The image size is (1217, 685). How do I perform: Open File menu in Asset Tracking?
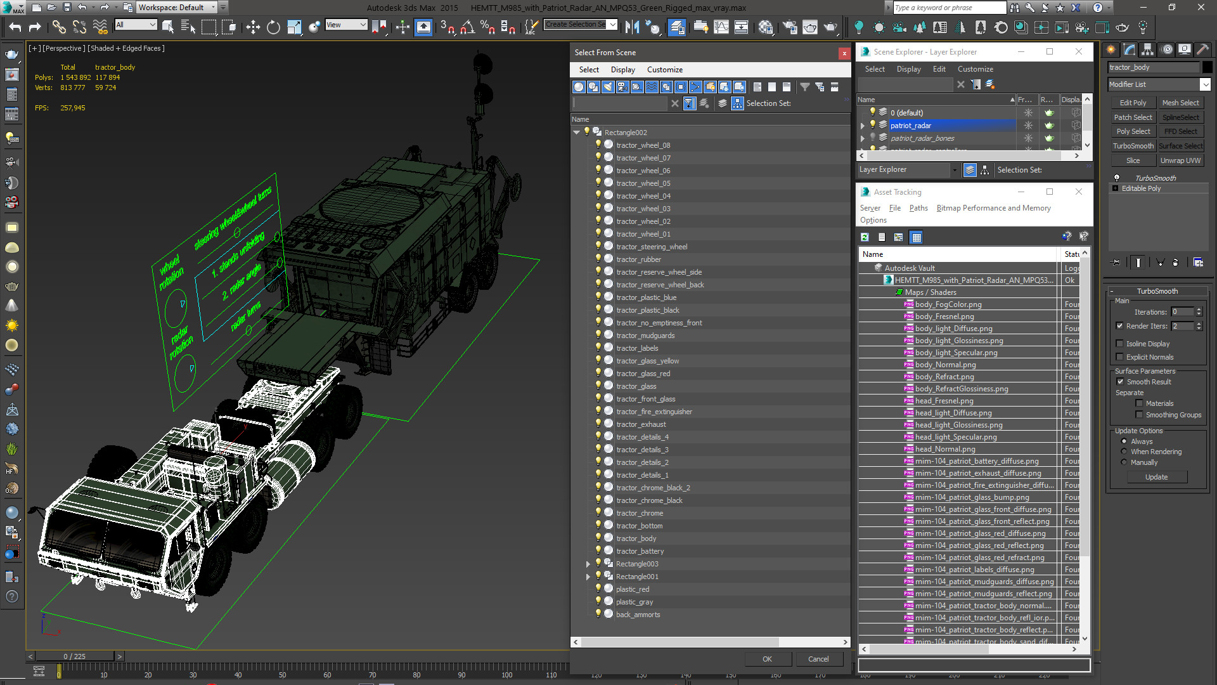click(x=894, y=208)
